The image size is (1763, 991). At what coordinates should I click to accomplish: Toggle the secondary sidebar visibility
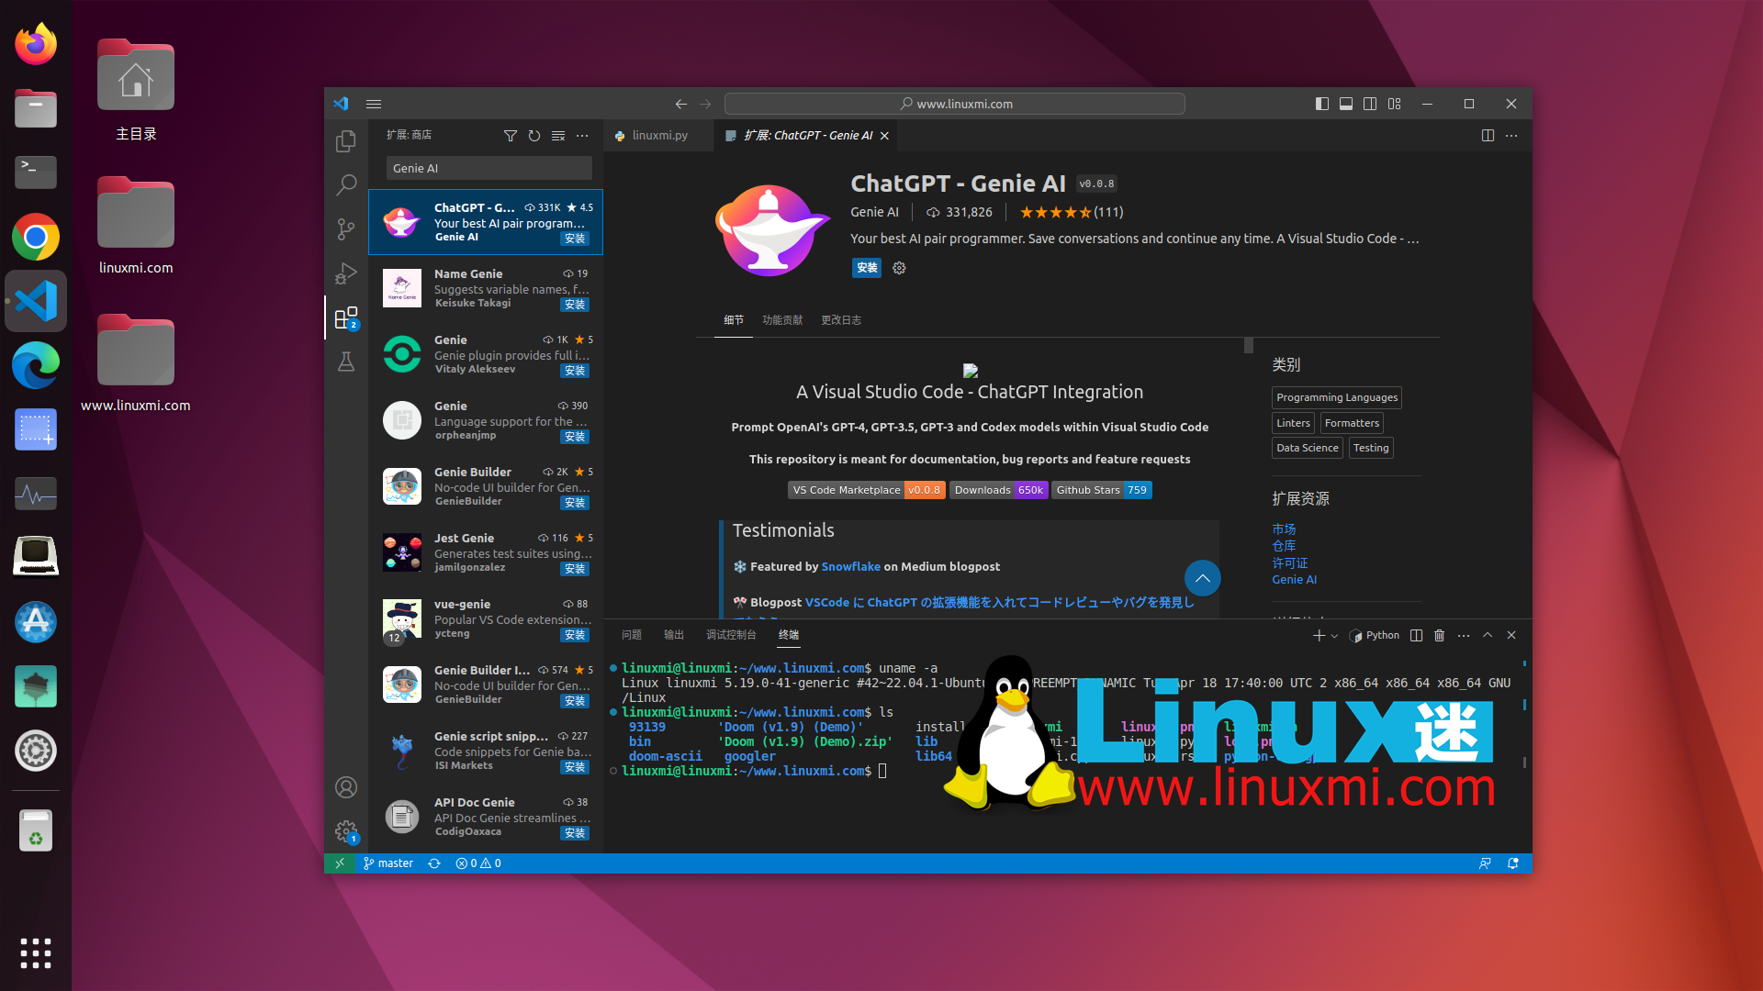(x=1370, y=104)
